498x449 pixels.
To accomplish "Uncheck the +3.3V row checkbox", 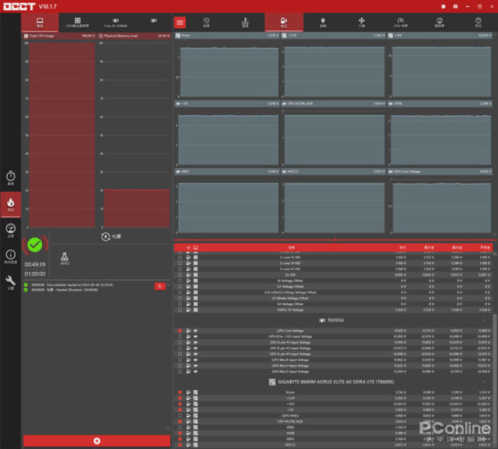I will coord(180,399).
